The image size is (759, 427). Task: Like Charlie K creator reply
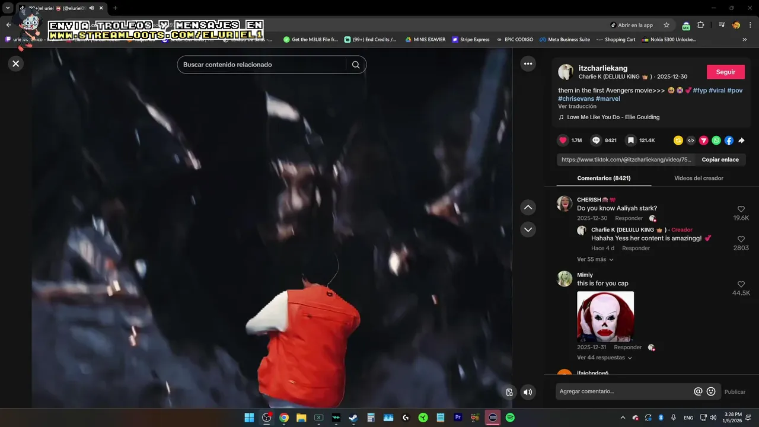741,239
